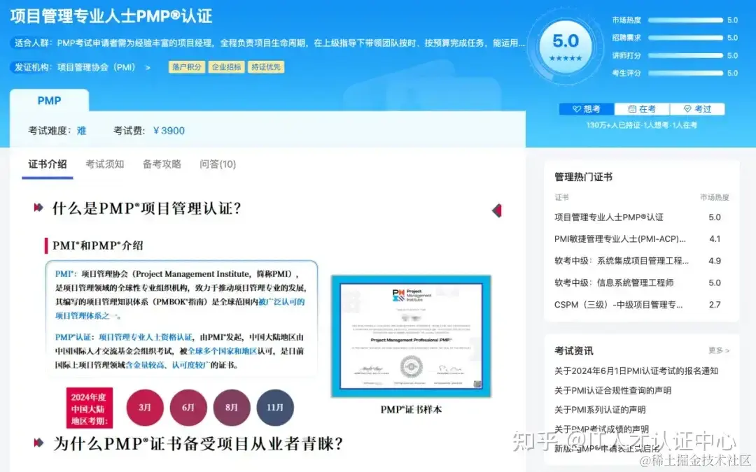Open 项目管理专业人士PMP®认证 in hot certificates
756x472 pixels.
tap(609, 217)
